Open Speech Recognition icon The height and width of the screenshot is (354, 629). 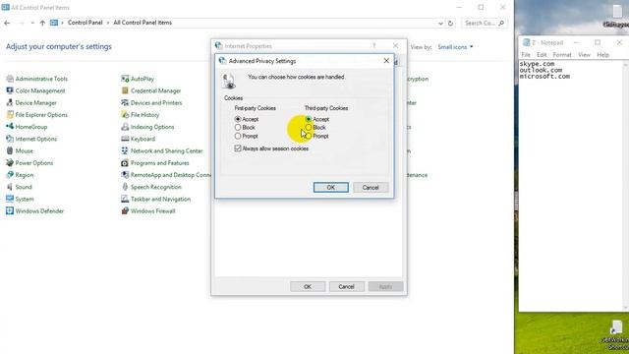[x=125, y=187]
